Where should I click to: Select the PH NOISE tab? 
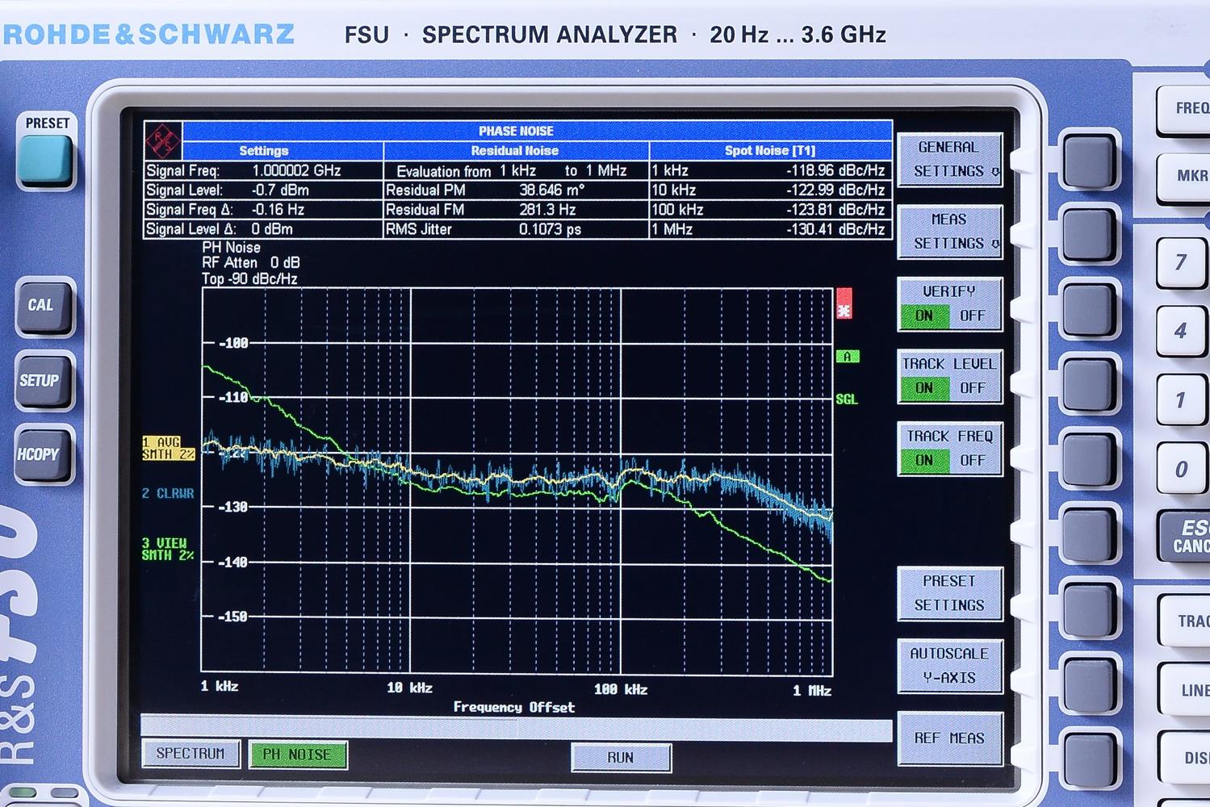(298, 755)
